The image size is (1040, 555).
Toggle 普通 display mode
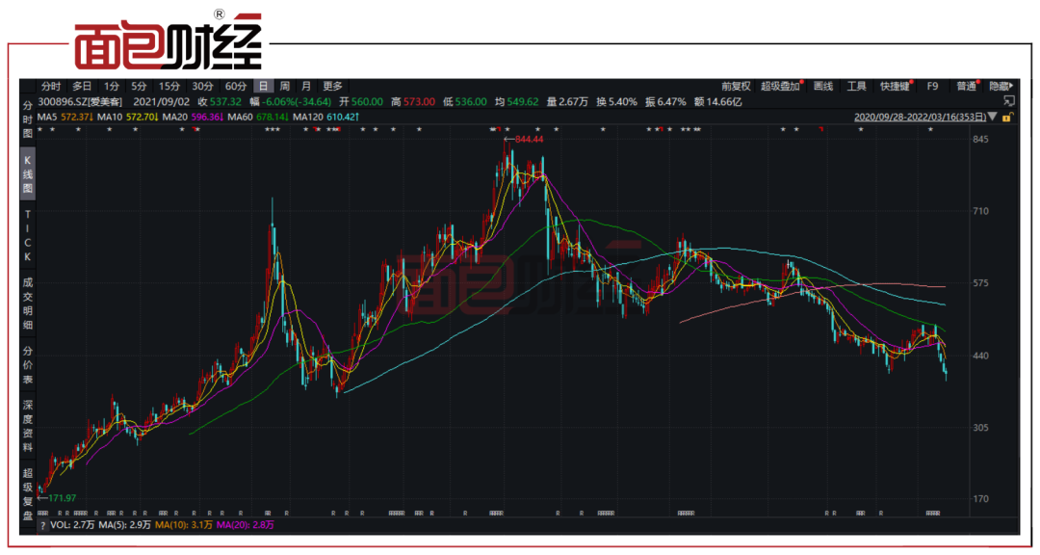coord(967,86)
